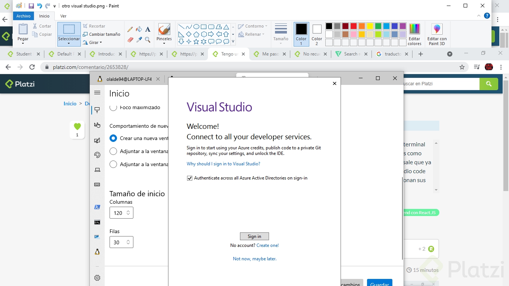
Task: Click the Inicio breadcrumb link on Platzi
Action: (x=70, y=104)
